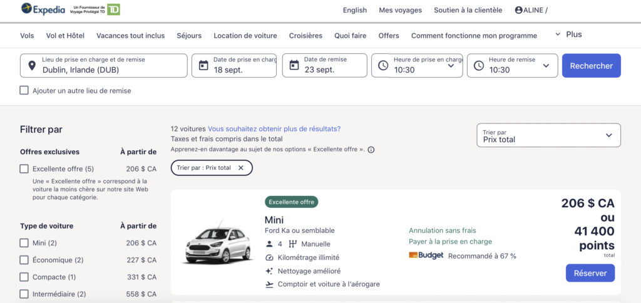Click the location pin icon in pickup field

point(31,66)
